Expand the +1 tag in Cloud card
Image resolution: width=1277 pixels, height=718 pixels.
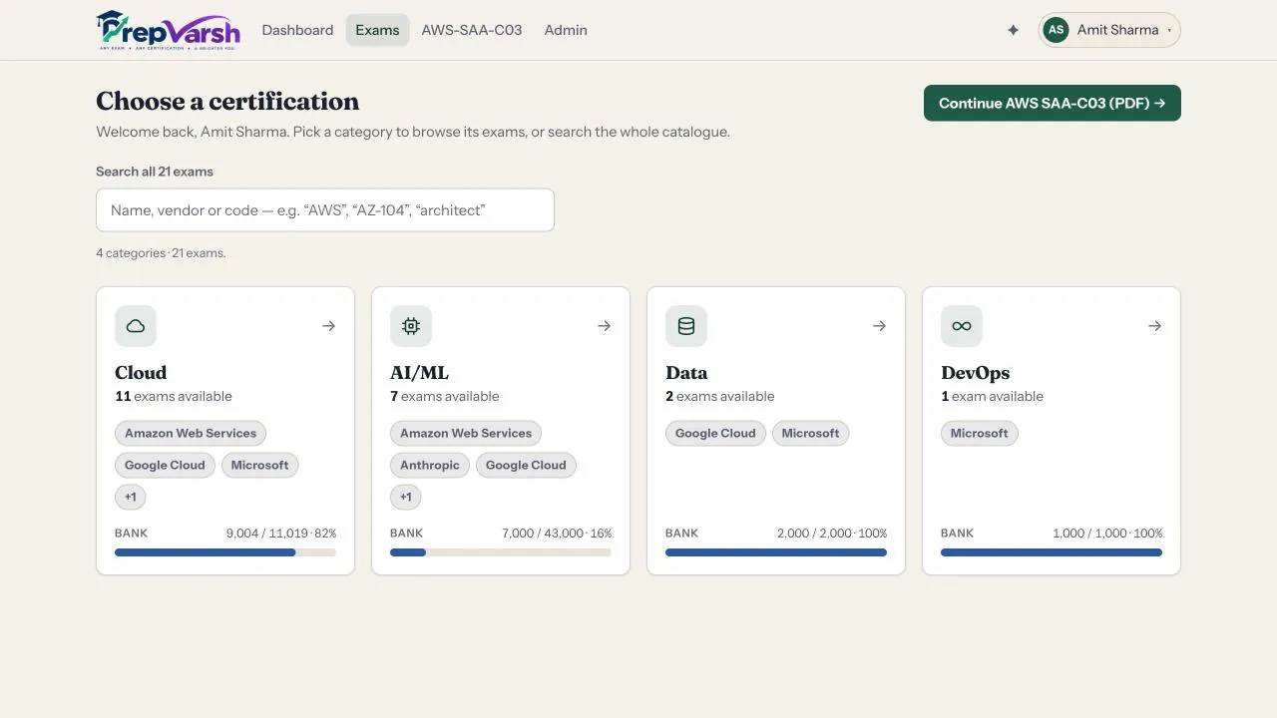[131, 497]
